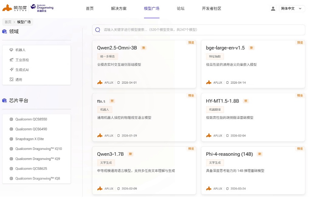The width and height of the screenshot is (319, 206).
Task: Click the 生成式AI sparkle icon
Action: pos(12,69)
